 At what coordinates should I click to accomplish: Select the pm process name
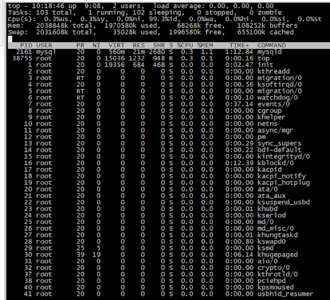tap(261, 137)
